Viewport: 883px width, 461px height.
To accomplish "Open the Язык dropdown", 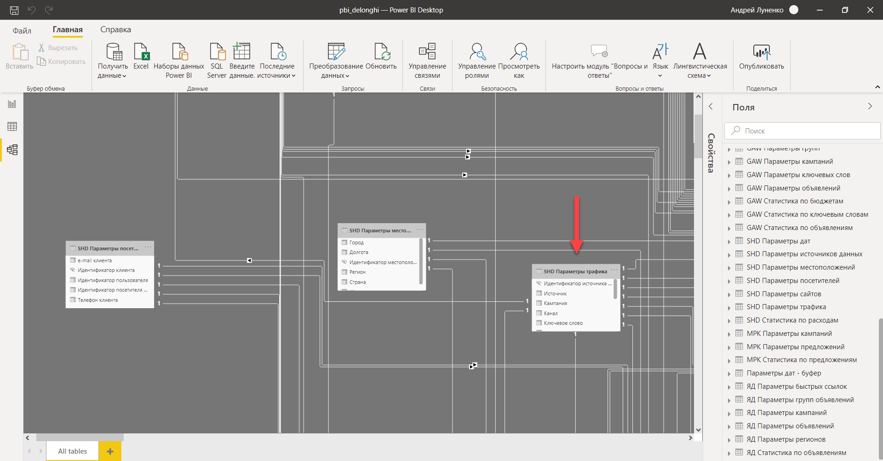I will tap(660, 61).
